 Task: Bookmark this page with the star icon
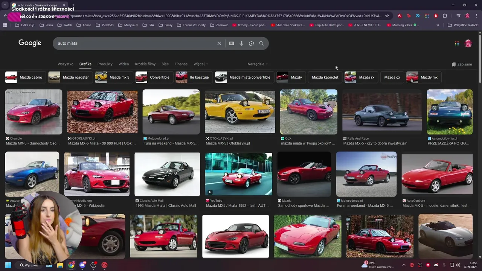(x=387, y=16)
